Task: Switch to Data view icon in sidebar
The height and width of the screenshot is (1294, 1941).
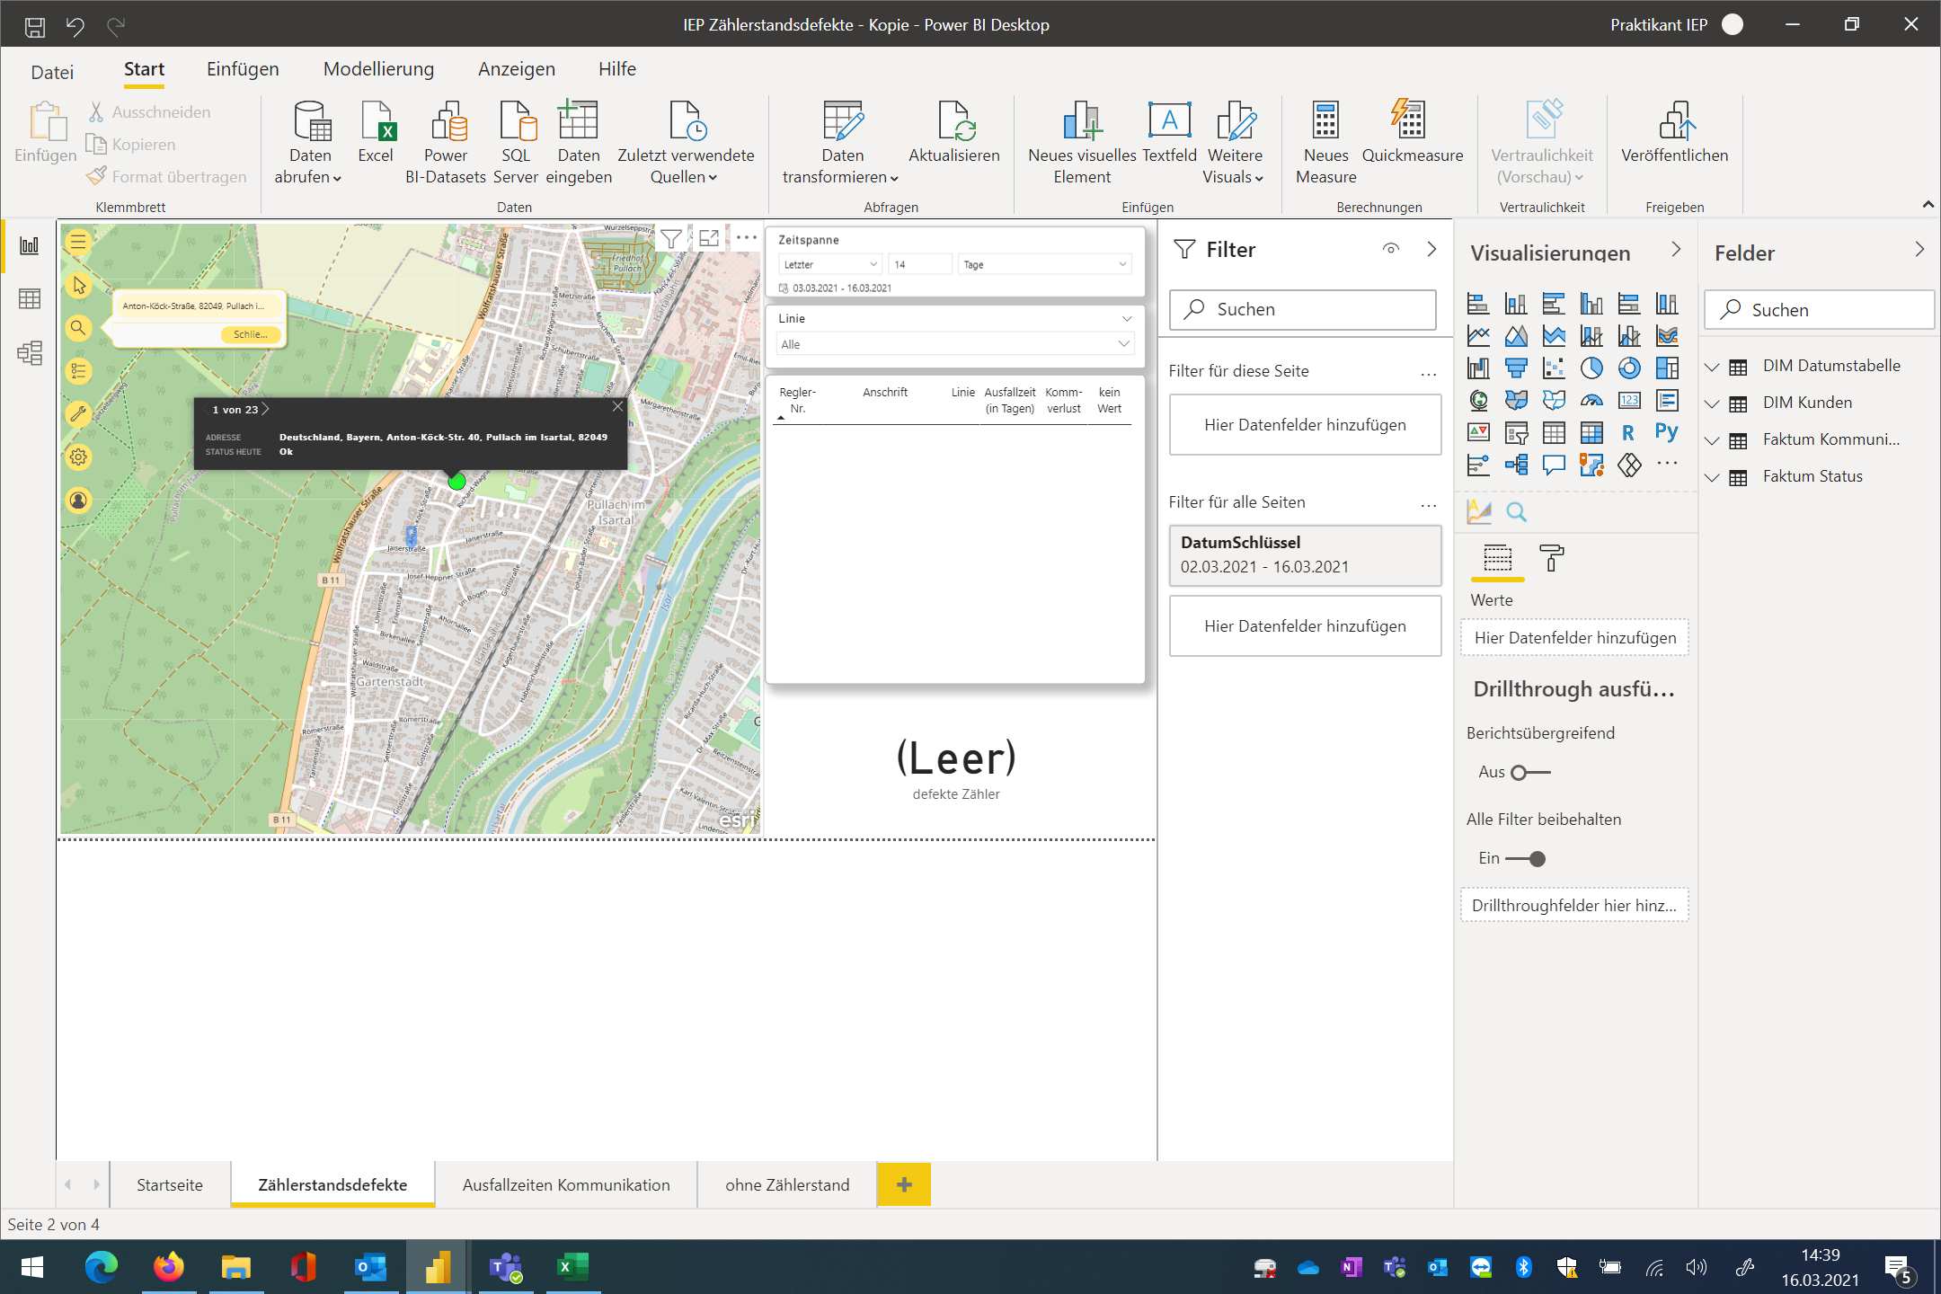Action: coord(29,299)
